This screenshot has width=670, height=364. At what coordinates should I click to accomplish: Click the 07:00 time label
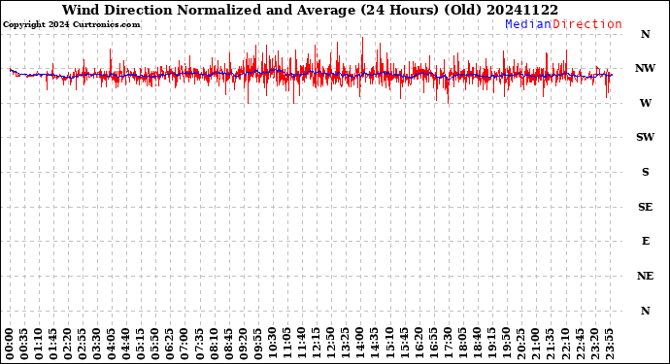click(x=185, y=345)
